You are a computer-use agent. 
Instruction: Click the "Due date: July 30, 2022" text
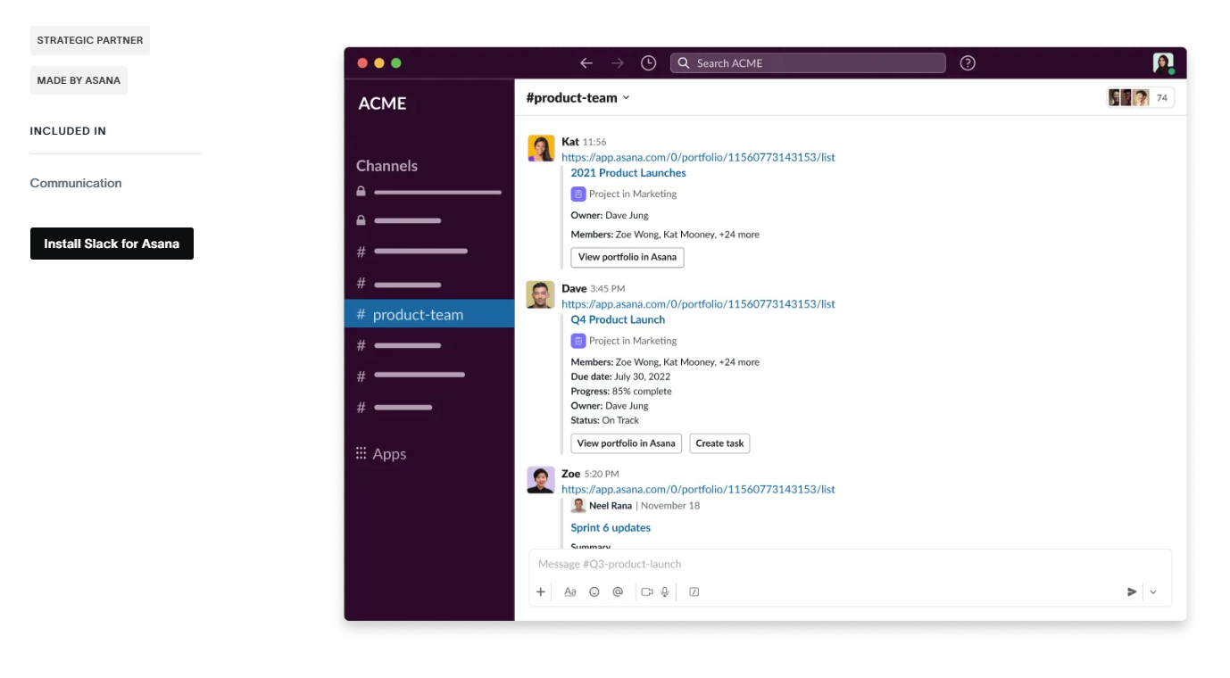(620, 376)
